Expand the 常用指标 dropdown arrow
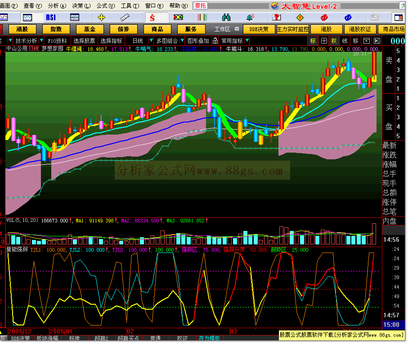Image resolution: width=408 pixels, height=343 pixels. pos(247,41)
